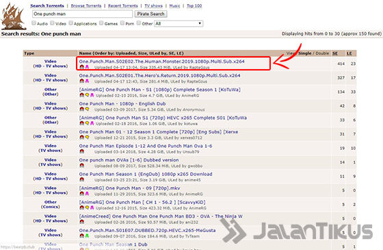Check the Other category checkbox
The height and width of the screenshot is (250, 383).
[139, 23]
